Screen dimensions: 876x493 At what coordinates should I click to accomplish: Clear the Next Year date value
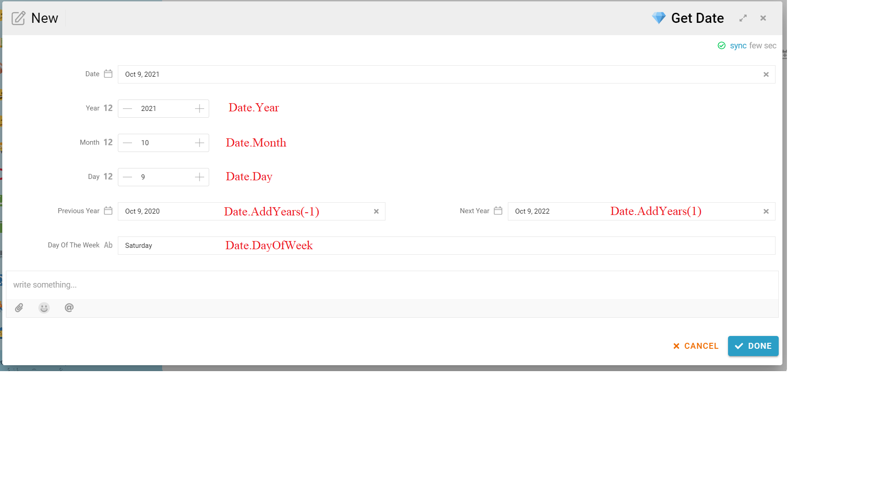click(766, 211)
